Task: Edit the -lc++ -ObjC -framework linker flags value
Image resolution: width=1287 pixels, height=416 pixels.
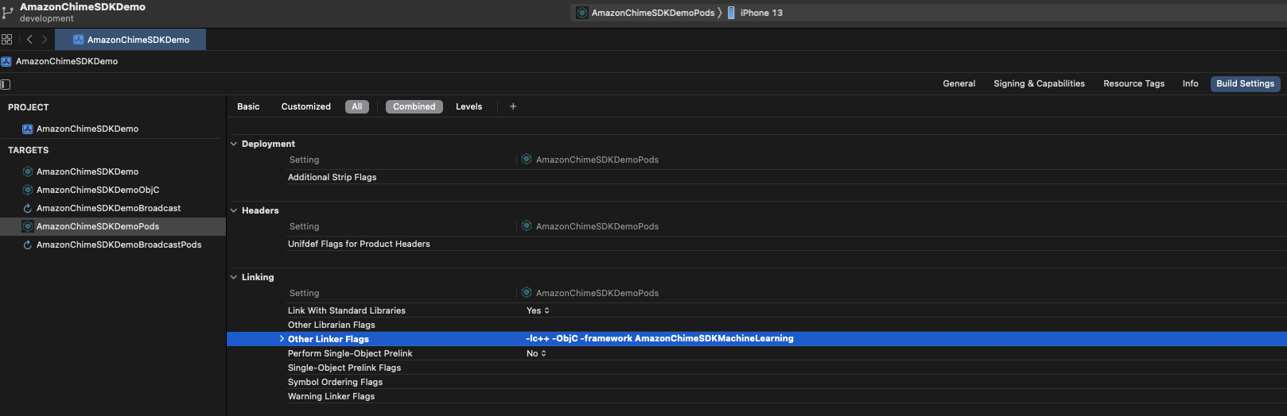Action: 659,338
